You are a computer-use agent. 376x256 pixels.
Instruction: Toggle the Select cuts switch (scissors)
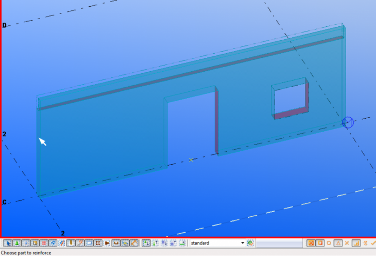tap(80, 243)
